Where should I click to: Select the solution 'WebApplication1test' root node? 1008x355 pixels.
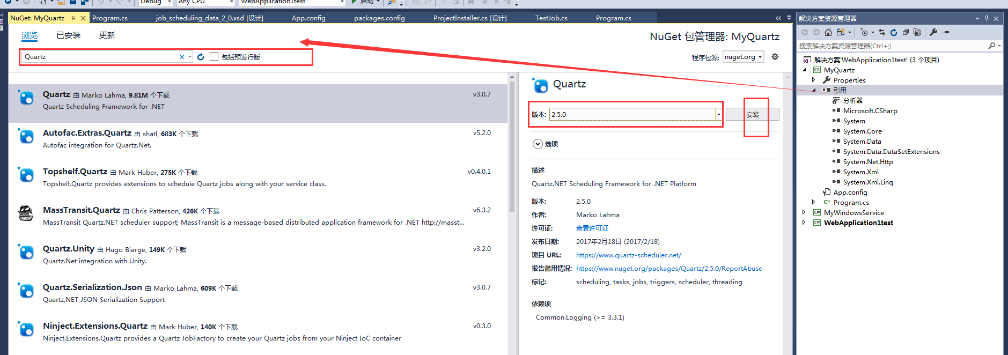tap(877, 60)
